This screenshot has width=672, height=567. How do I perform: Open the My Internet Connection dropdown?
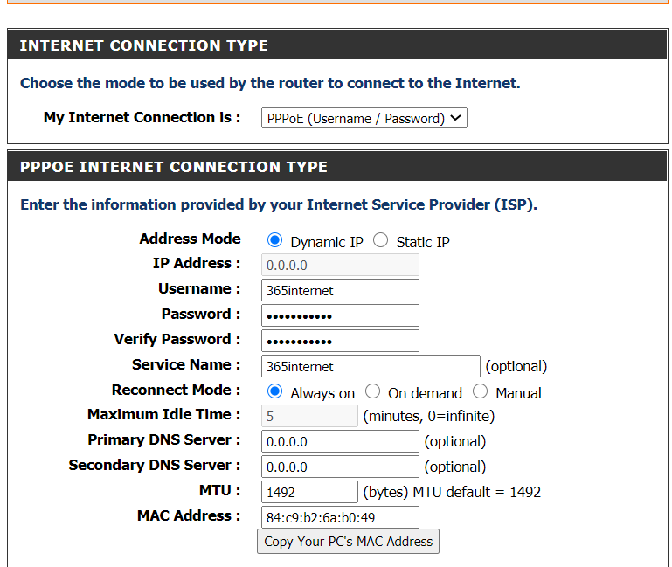364,118
